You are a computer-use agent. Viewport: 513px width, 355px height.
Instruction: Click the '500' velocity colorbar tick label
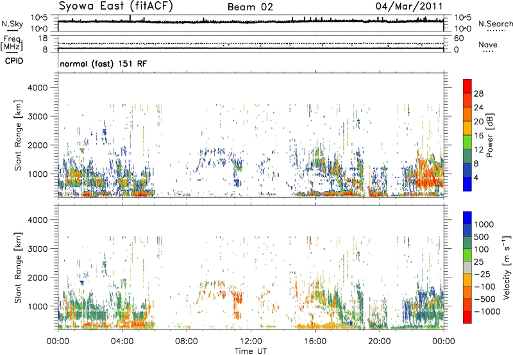pyautogui.click(x=482, y=236)
